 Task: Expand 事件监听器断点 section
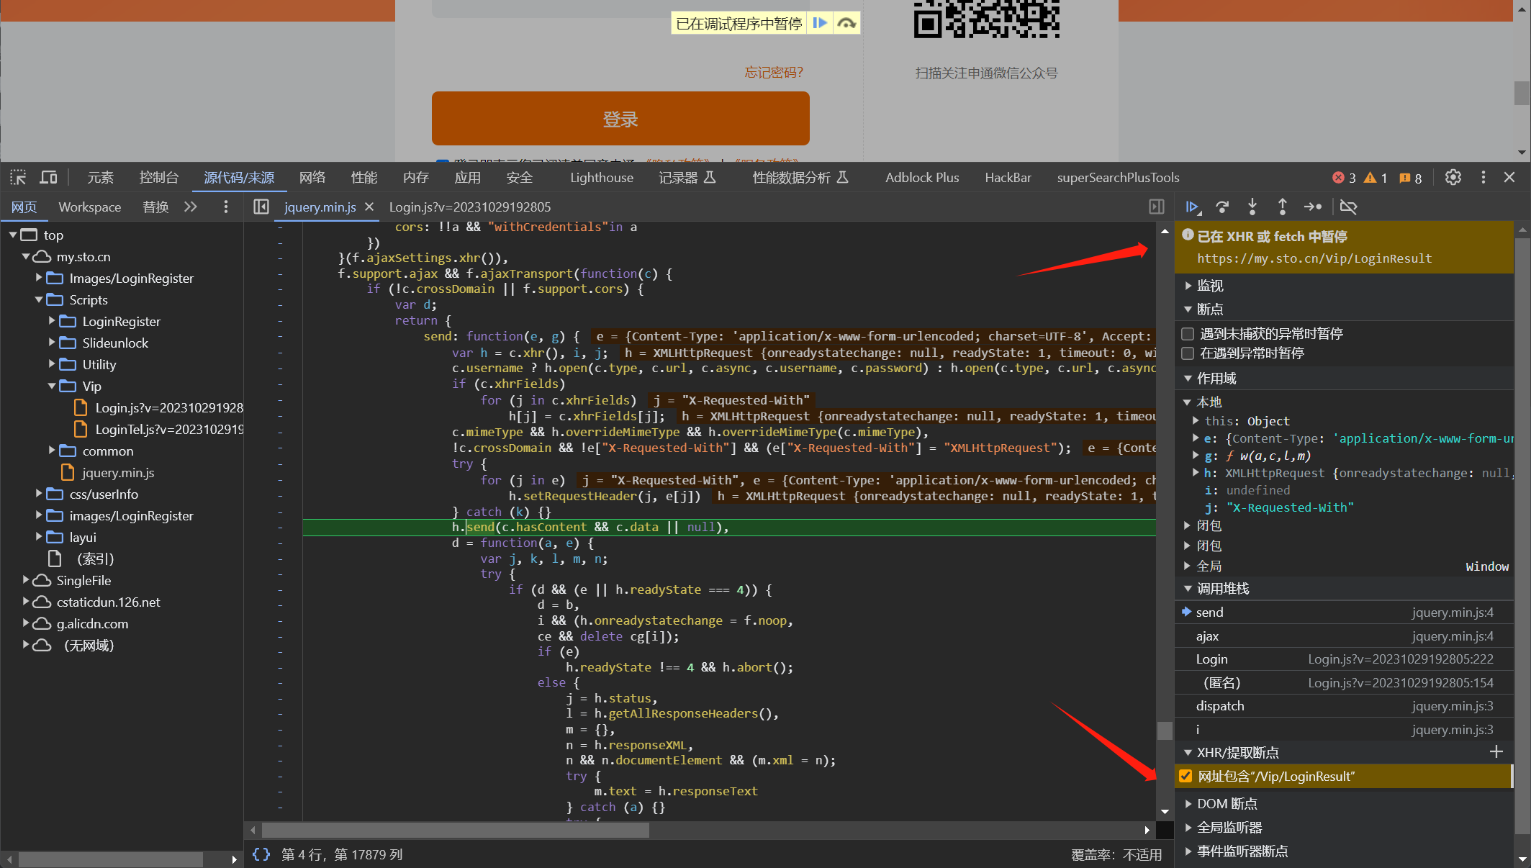click(x=1188, y=851)
